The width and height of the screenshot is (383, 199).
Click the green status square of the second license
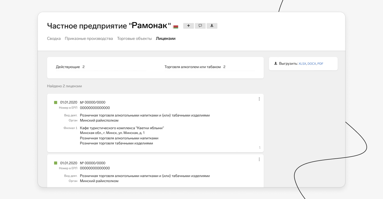pyautogui.click(x=56, y=163)
